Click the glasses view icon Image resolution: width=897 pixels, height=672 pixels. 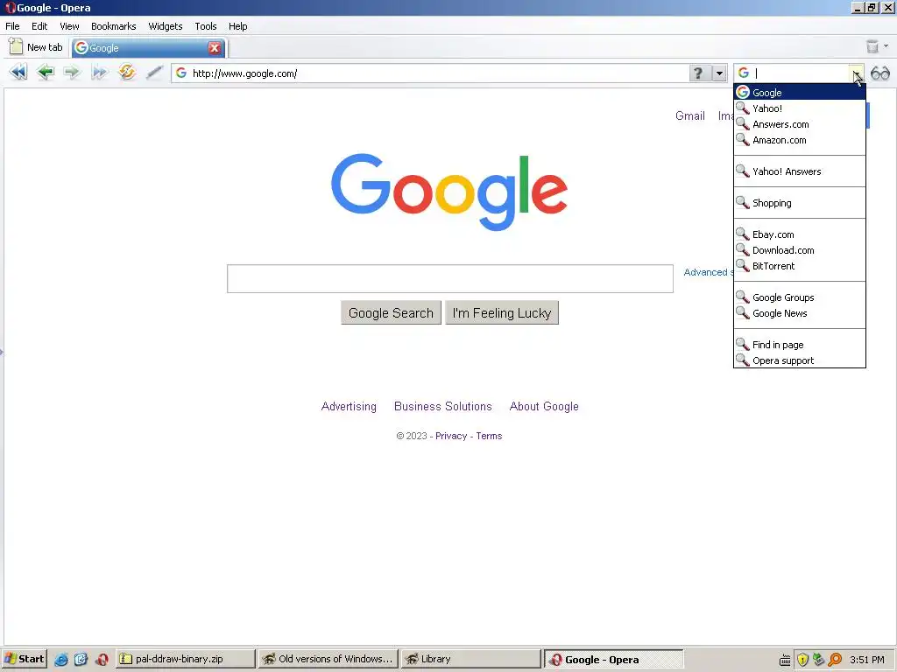(x=880, y=73)
